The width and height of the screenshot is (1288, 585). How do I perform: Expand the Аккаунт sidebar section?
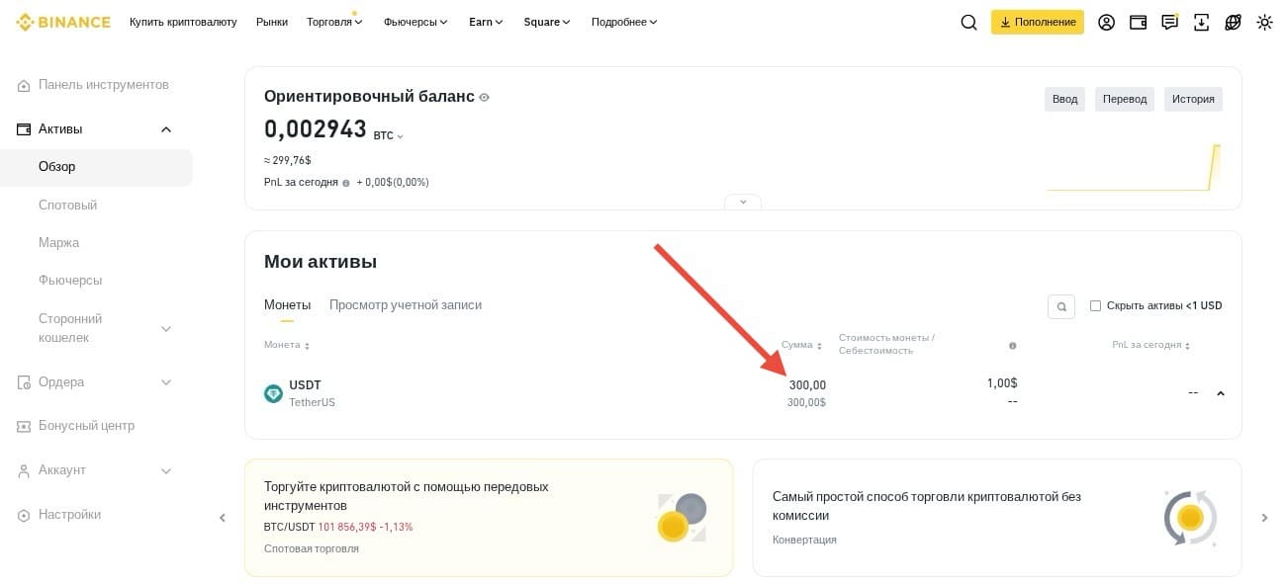[166, 470]
